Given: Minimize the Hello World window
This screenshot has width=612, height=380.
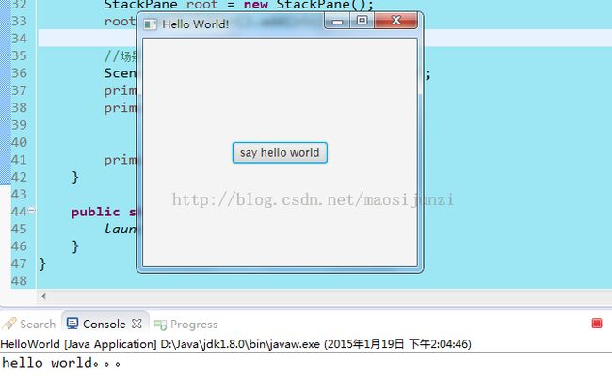Looking at the screenshot, I should [x=339, y=22].
